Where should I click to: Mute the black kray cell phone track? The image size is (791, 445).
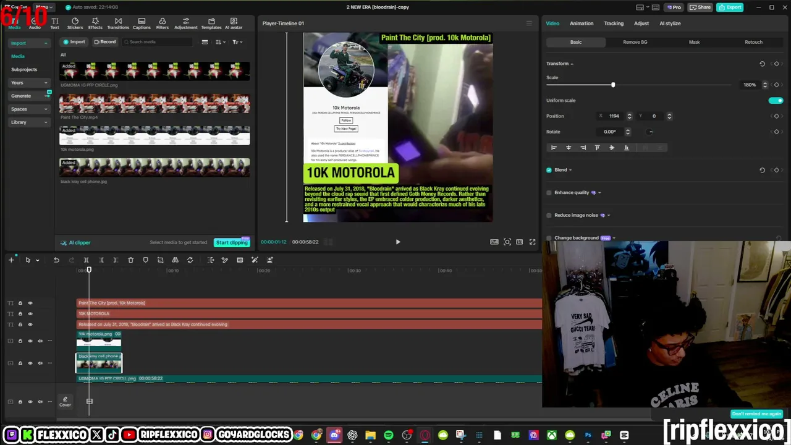(40, 363)
